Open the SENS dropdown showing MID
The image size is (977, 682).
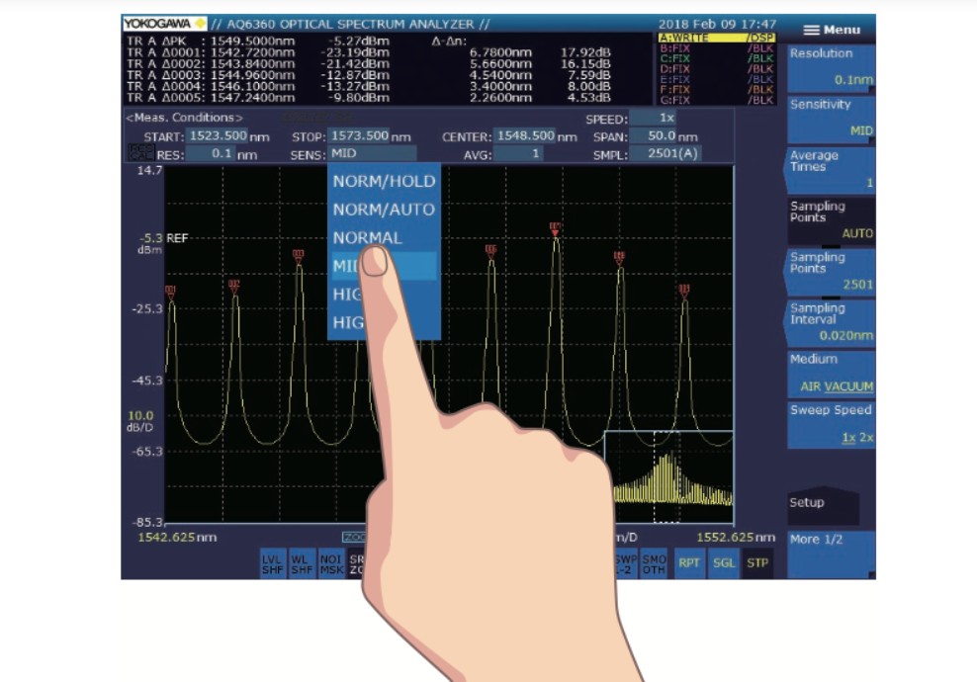point(373,154)
